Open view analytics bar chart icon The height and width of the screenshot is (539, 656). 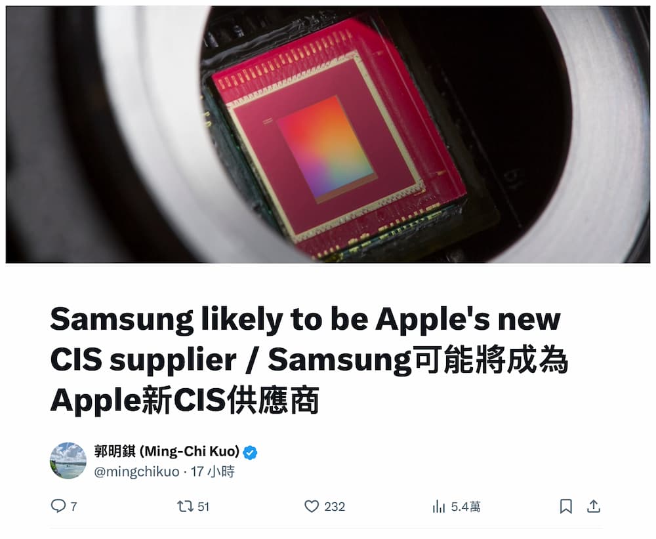tap(438, 506)
